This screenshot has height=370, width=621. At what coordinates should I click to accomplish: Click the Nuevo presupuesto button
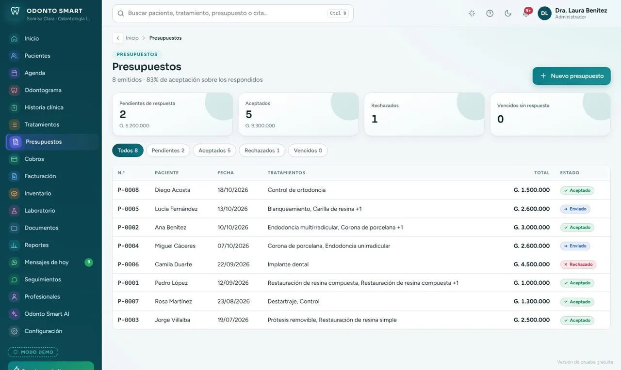(572, 76)
